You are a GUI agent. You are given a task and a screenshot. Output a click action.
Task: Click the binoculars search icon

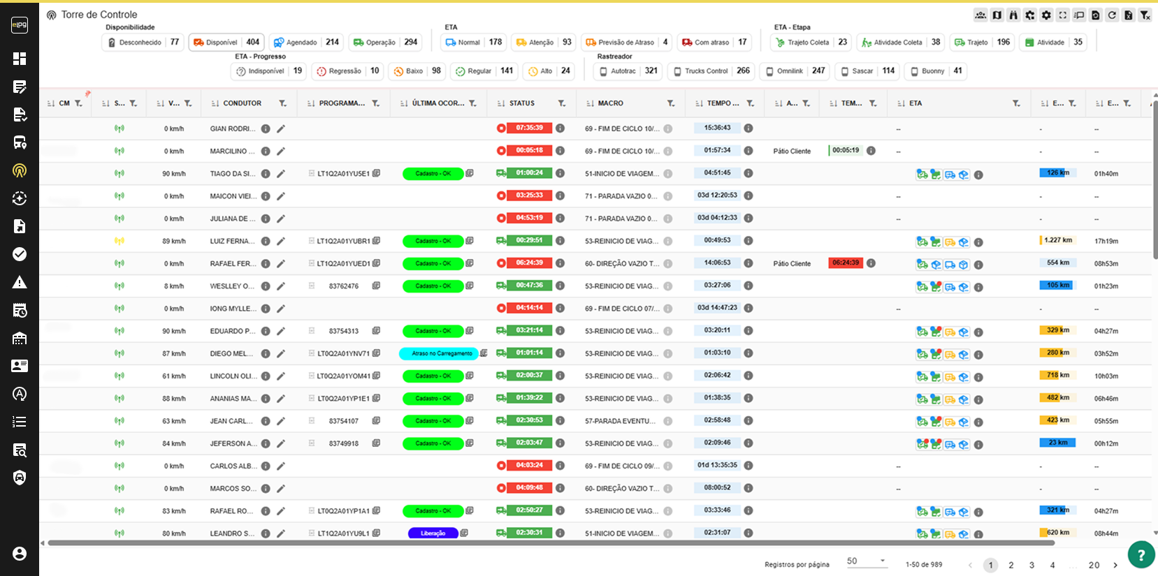tap(1013, 15)
